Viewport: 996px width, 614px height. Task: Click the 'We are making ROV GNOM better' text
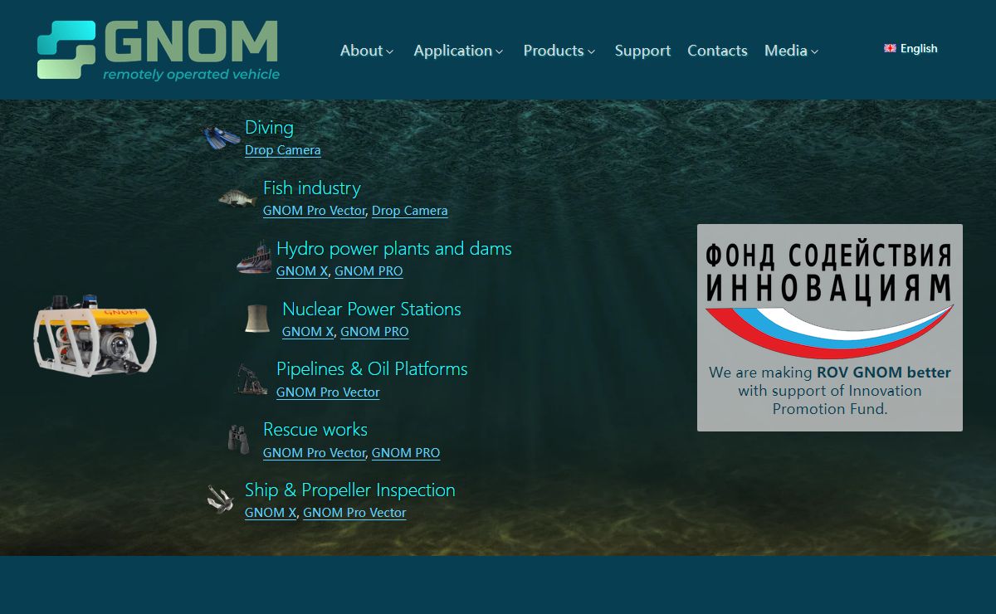click(x=830, y=373)
